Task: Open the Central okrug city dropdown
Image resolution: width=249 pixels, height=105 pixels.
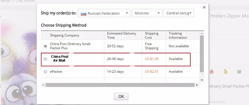Action: (179, 13)
